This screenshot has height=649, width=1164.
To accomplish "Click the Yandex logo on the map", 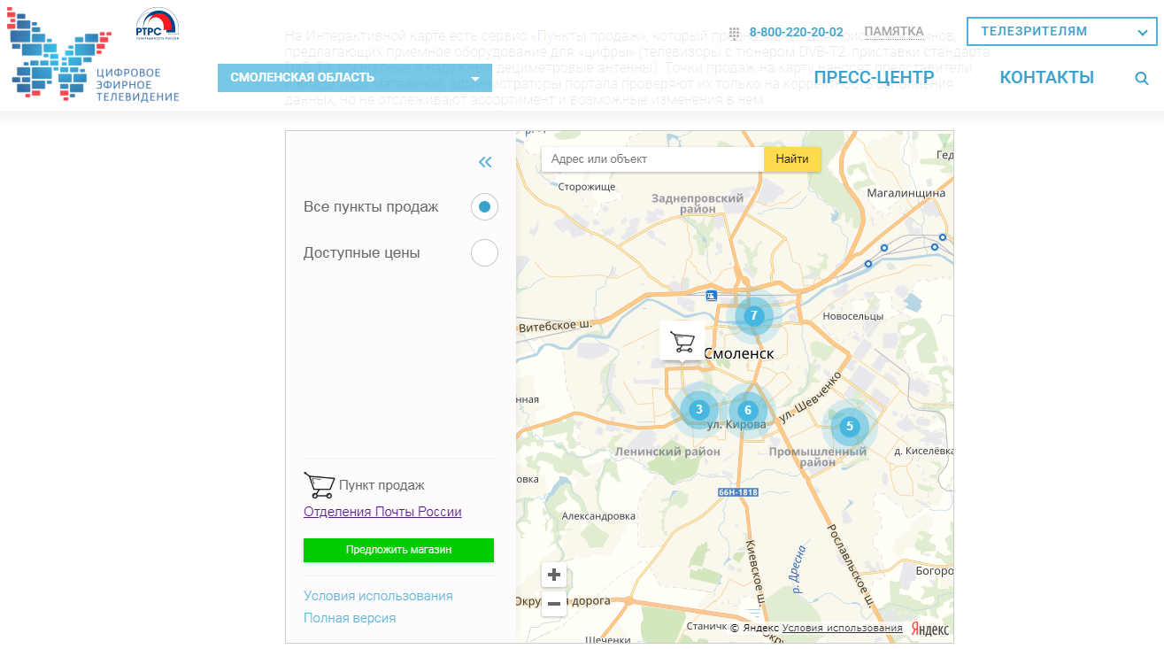I will click(x=929, y=629).
